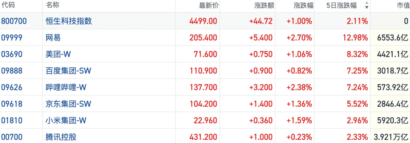
Task: Select 哔哩哔哩-W stock name
Action: (66, 87)
